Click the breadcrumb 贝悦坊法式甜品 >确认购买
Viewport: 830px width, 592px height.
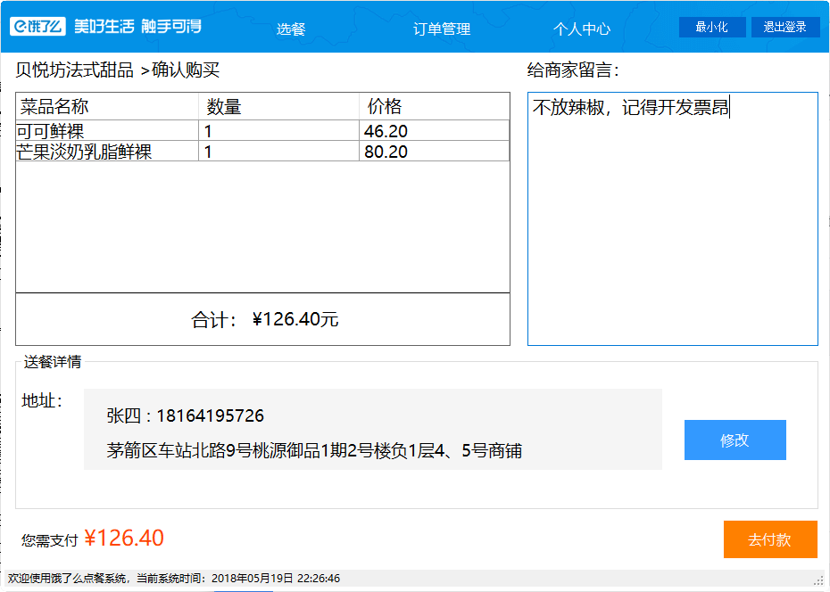click(x=117, y=70)
